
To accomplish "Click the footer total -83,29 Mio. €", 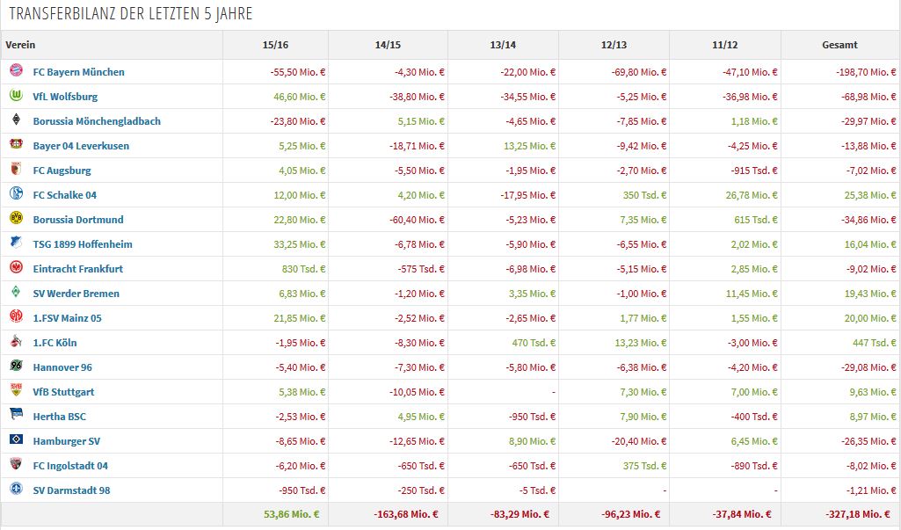I will (520, 514).
